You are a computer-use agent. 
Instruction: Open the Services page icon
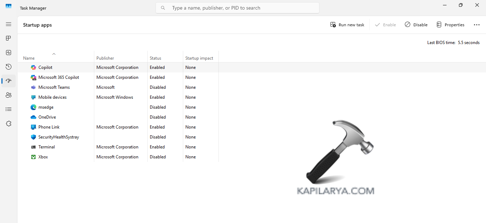tap(9, 124)
